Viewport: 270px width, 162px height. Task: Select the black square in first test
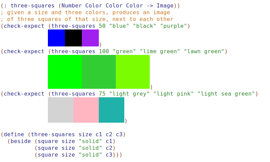[73, 38]
